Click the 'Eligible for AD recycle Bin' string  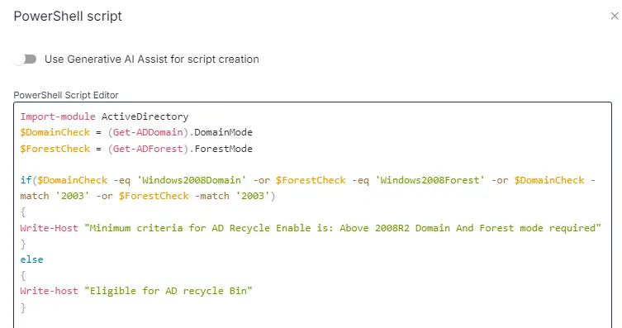pos(169,291)
